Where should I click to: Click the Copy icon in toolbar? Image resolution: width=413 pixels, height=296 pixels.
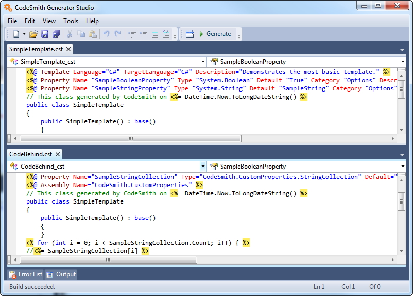click(81, 34)
